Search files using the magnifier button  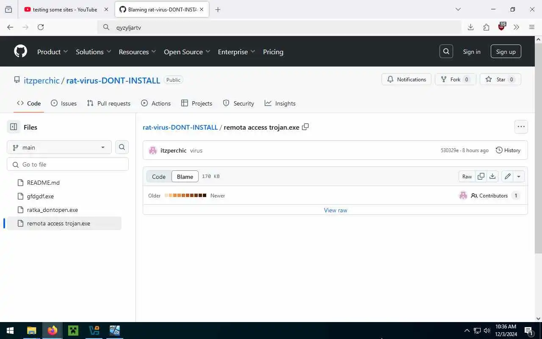(122, 147)
